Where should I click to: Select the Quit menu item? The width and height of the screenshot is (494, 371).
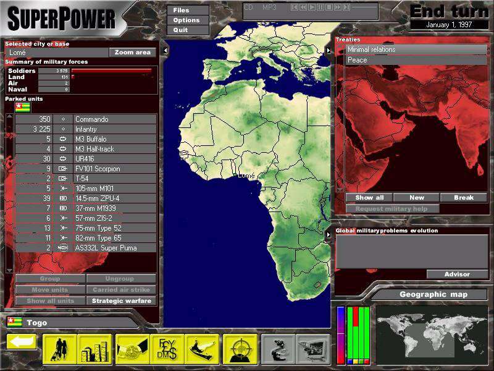(x=188, y=30)
